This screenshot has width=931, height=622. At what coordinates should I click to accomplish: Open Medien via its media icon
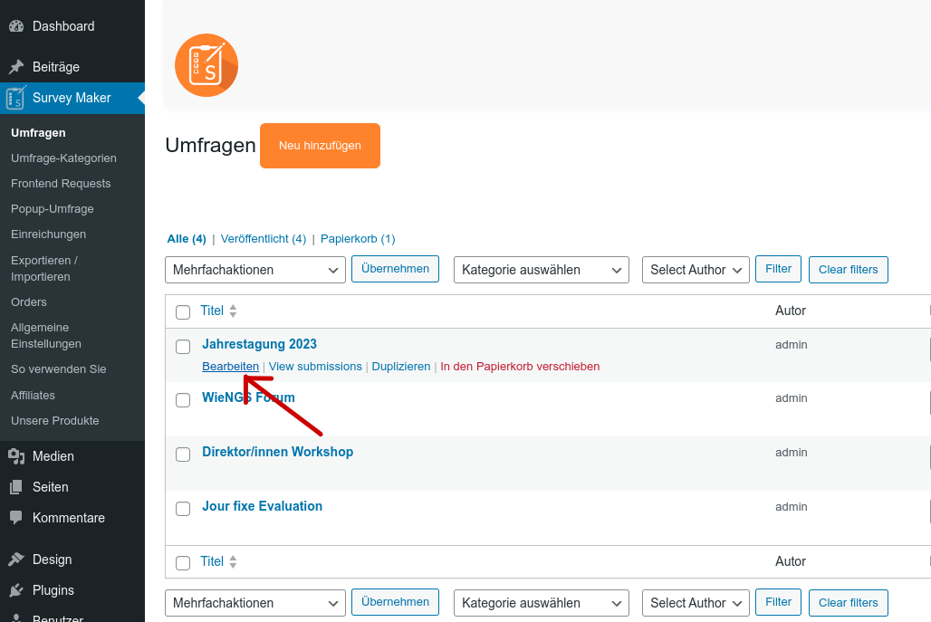coord(15,456)
